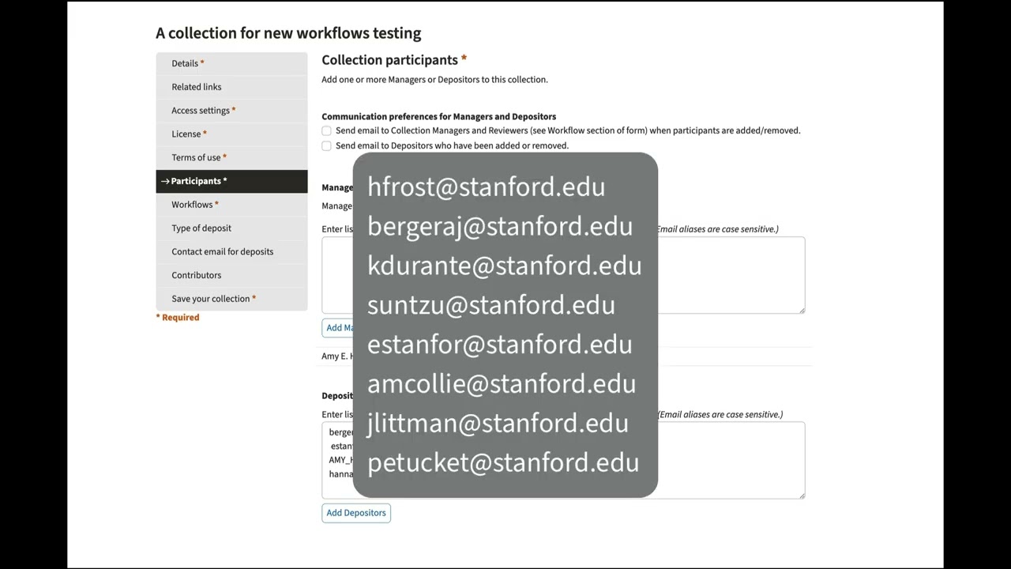Click bergeraj@stanford.edu in the overlay
The height and width of the screenshot is (569, 1011).
[x=500, y=226]
